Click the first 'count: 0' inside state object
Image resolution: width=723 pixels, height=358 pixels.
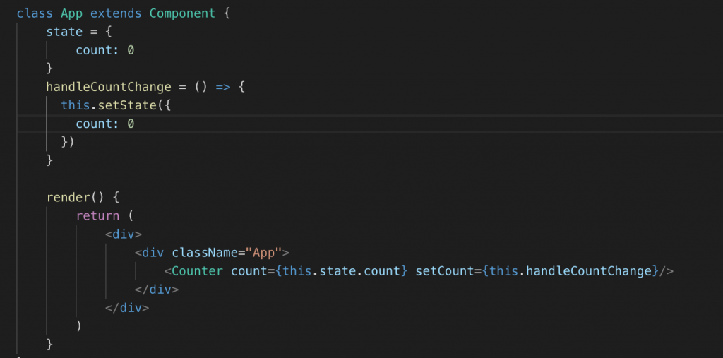[104, 50]
